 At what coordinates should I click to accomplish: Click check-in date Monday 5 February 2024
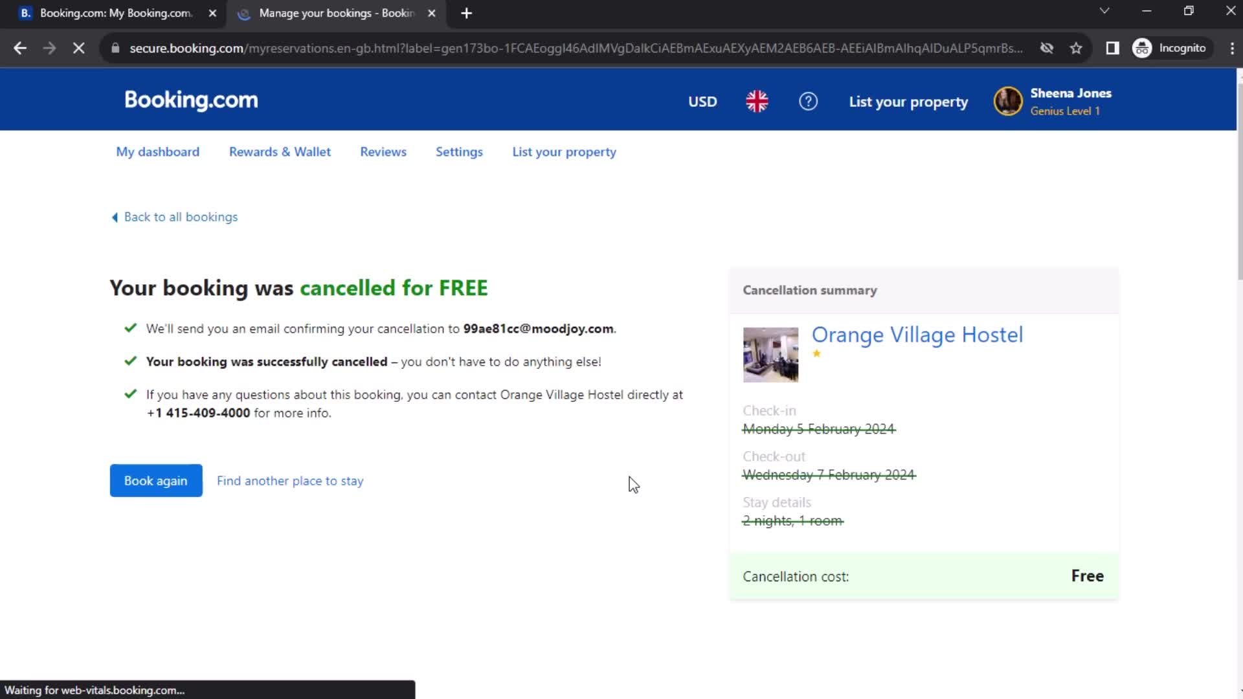tap(819, 429)
